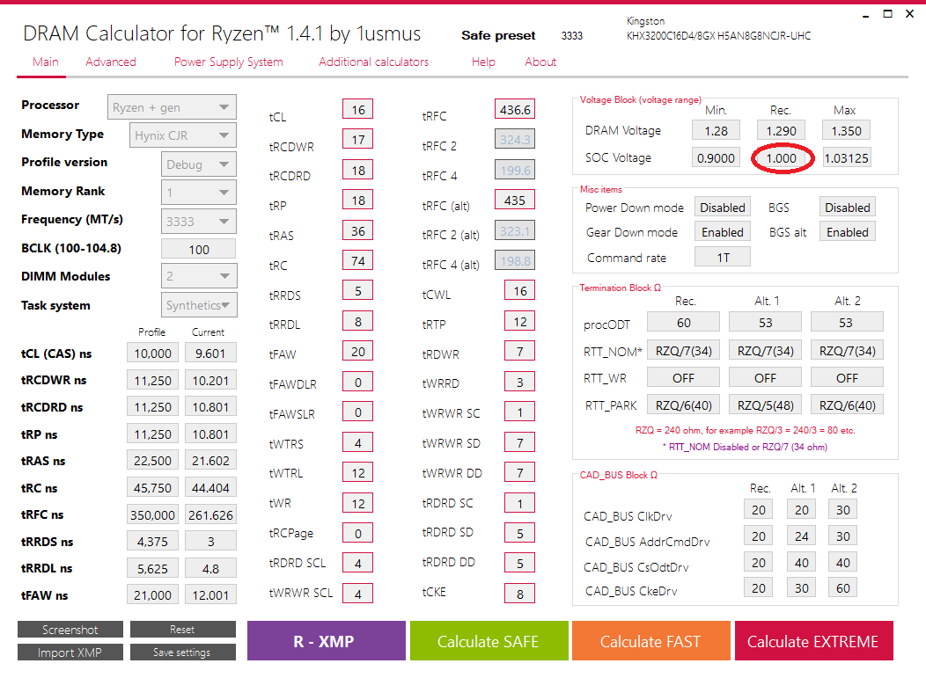Click the tCWL value field

519,291
